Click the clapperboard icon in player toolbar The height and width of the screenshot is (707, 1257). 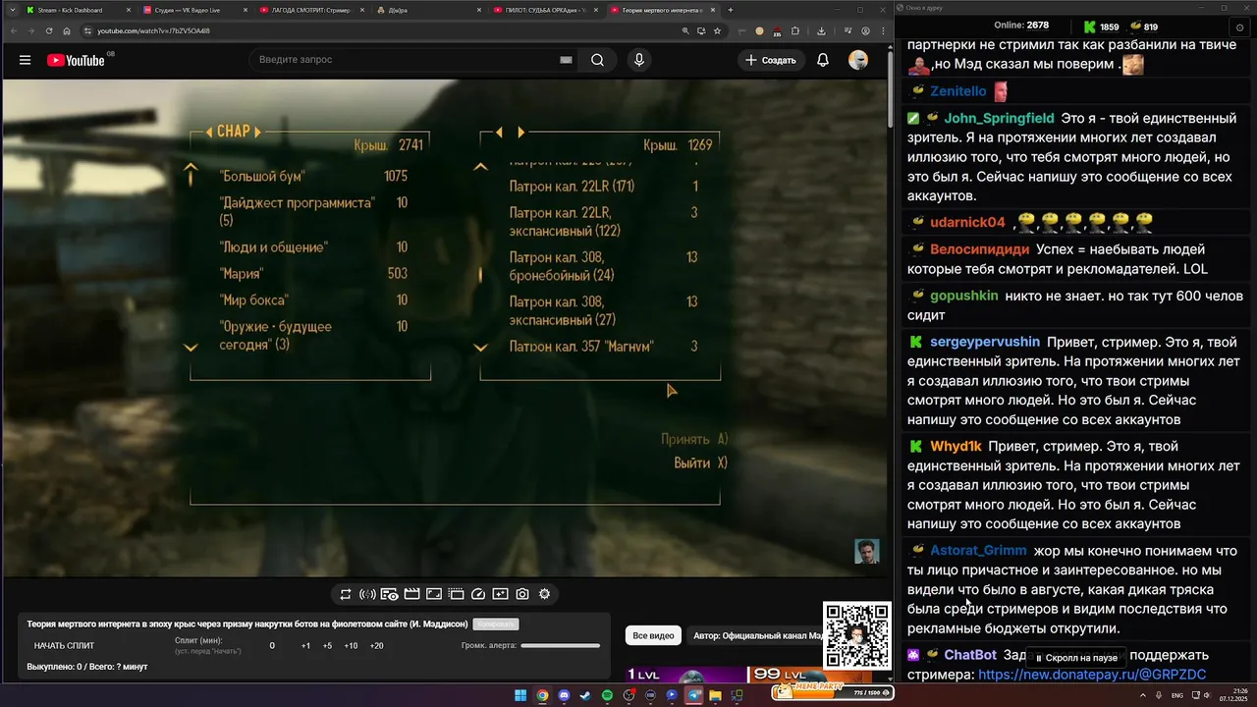point(411,594)
